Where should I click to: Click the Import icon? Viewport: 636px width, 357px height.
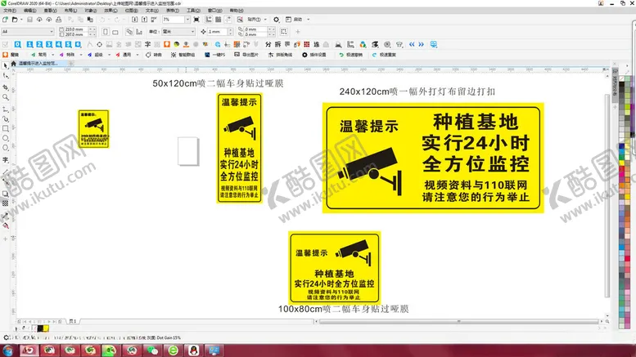135,20
